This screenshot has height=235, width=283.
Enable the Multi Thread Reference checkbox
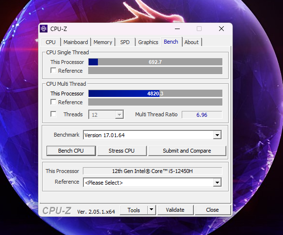pyautogui.click(x=53, y=102)
